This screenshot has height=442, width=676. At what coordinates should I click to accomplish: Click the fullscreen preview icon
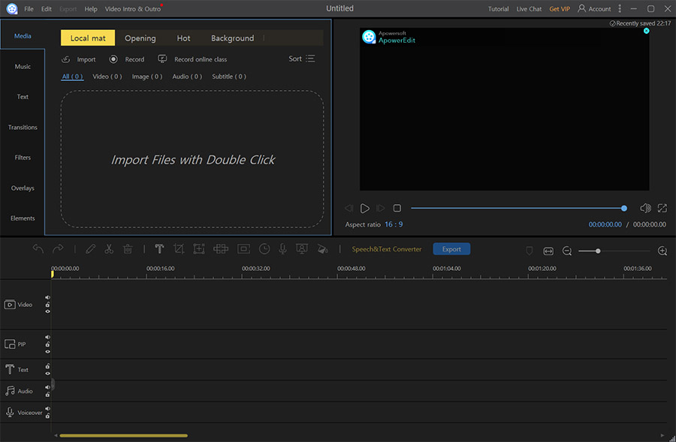[x=662, y=208]
